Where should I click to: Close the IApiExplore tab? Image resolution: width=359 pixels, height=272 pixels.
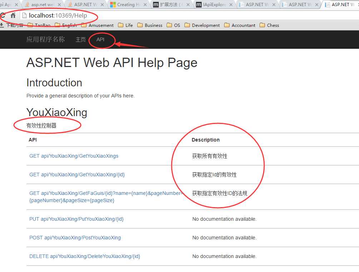pyautogui.click(x=231, y=5)
